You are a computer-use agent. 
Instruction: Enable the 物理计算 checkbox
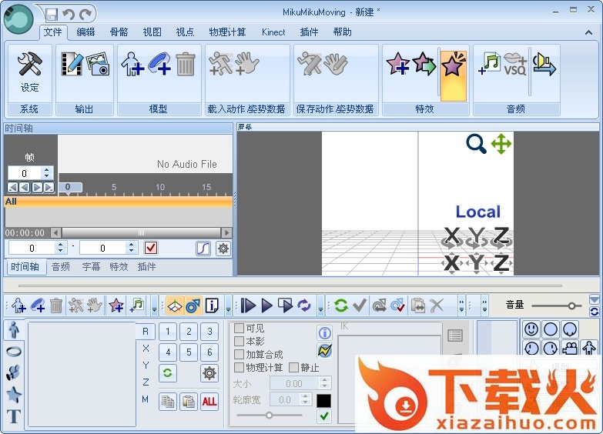[240, 367]
